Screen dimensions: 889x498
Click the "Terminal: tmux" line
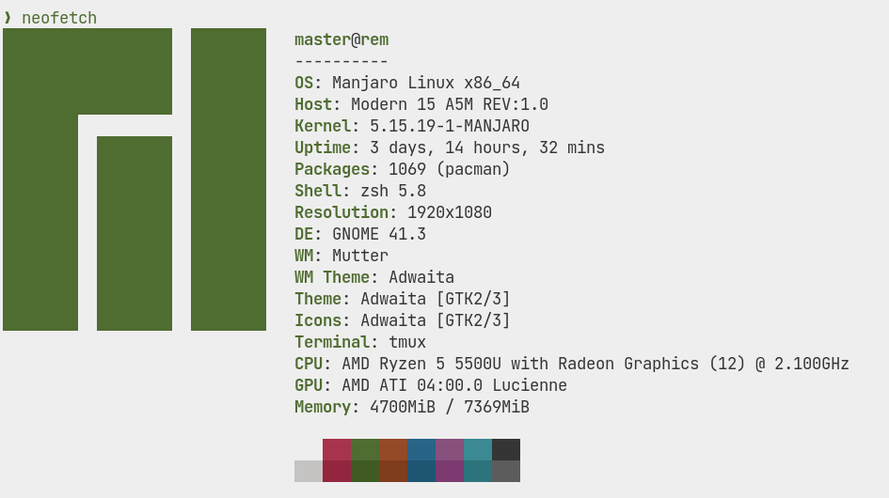360,342
